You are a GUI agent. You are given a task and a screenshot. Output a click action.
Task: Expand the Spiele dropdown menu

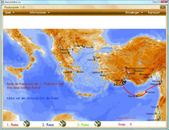pyautogui.click(x=9, y=13)
